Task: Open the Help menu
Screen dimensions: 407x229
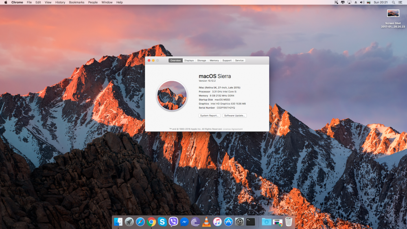Action: click(x=119, y=2)
